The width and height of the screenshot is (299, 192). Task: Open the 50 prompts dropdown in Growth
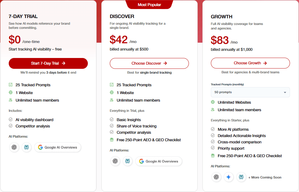pyautogui.click(x=250, y=92)
